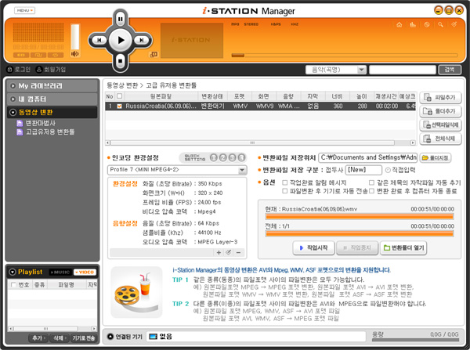Open the MENU dropdown at top left
This screenshot has height=350, width=470.
24,10
